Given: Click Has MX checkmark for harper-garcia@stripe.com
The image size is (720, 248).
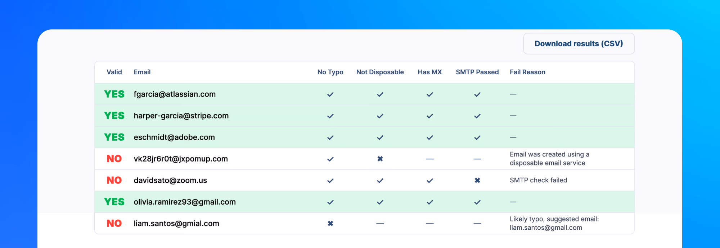Looking at the screenshot, I should 429,116.
